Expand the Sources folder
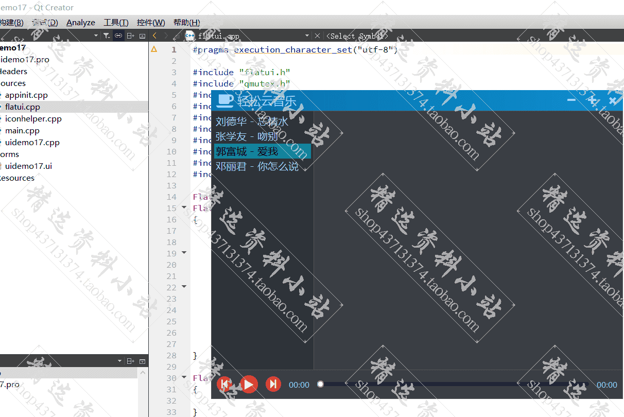This screenshot has width=624, height=417. pyautogui.click(x=13, y=83)
